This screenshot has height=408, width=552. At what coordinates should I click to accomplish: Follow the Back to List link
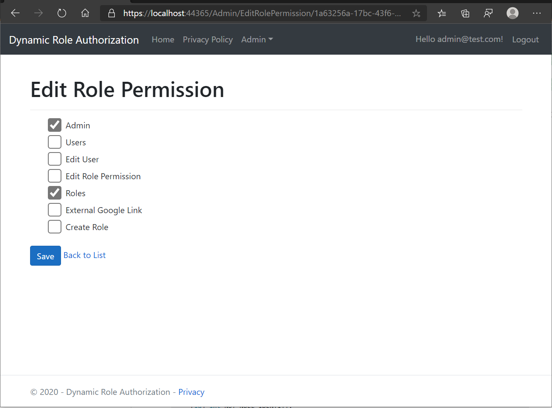pyautogui.click(x=85, y=255)
